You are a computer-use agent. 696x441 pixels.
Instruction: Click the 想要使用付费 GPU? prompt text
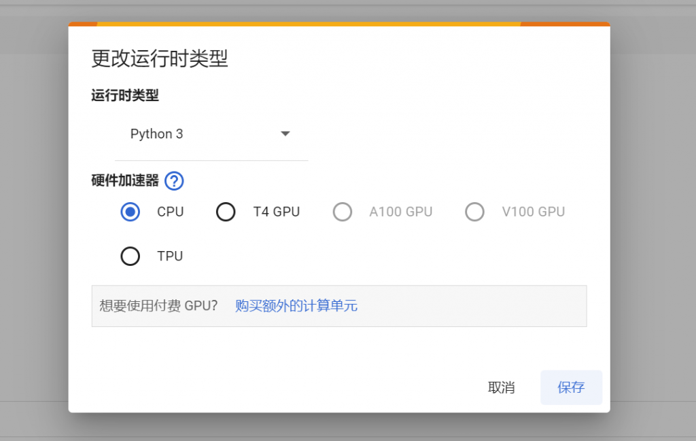coord(158,306)
